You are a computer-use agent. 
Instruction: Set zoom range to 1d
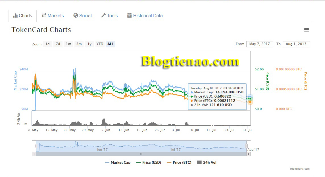click(47, 44)
